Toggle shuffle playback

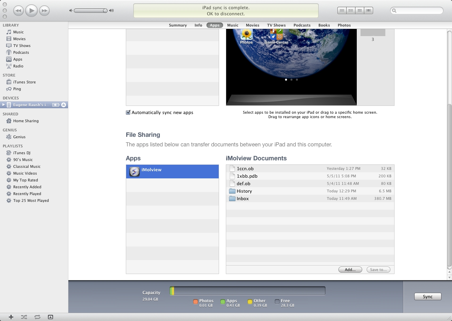tap(24, 317)
